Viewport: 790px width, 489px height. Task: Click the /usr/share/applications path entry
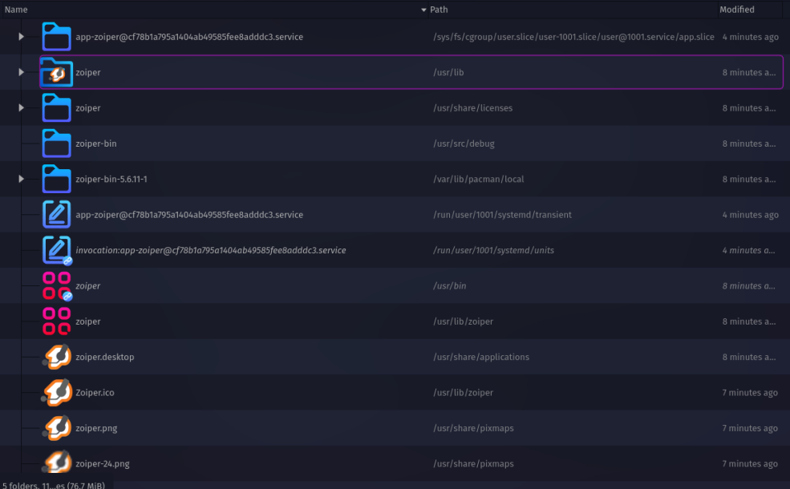coord(480,358)
